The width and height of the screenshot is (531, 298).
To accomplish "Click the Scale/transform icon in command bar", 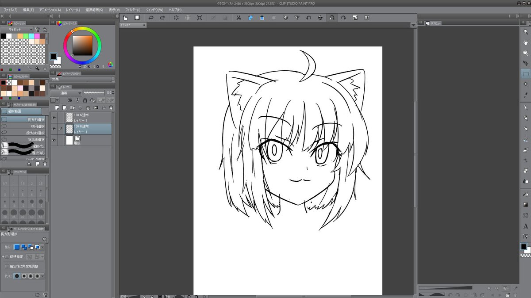I will pyautogui.click(x=200, y=18).
